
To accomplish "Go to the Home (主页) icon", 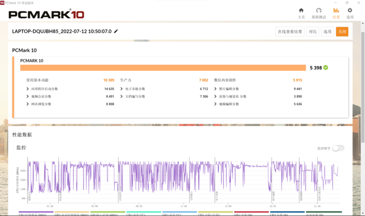I will [x=301, y=10].
